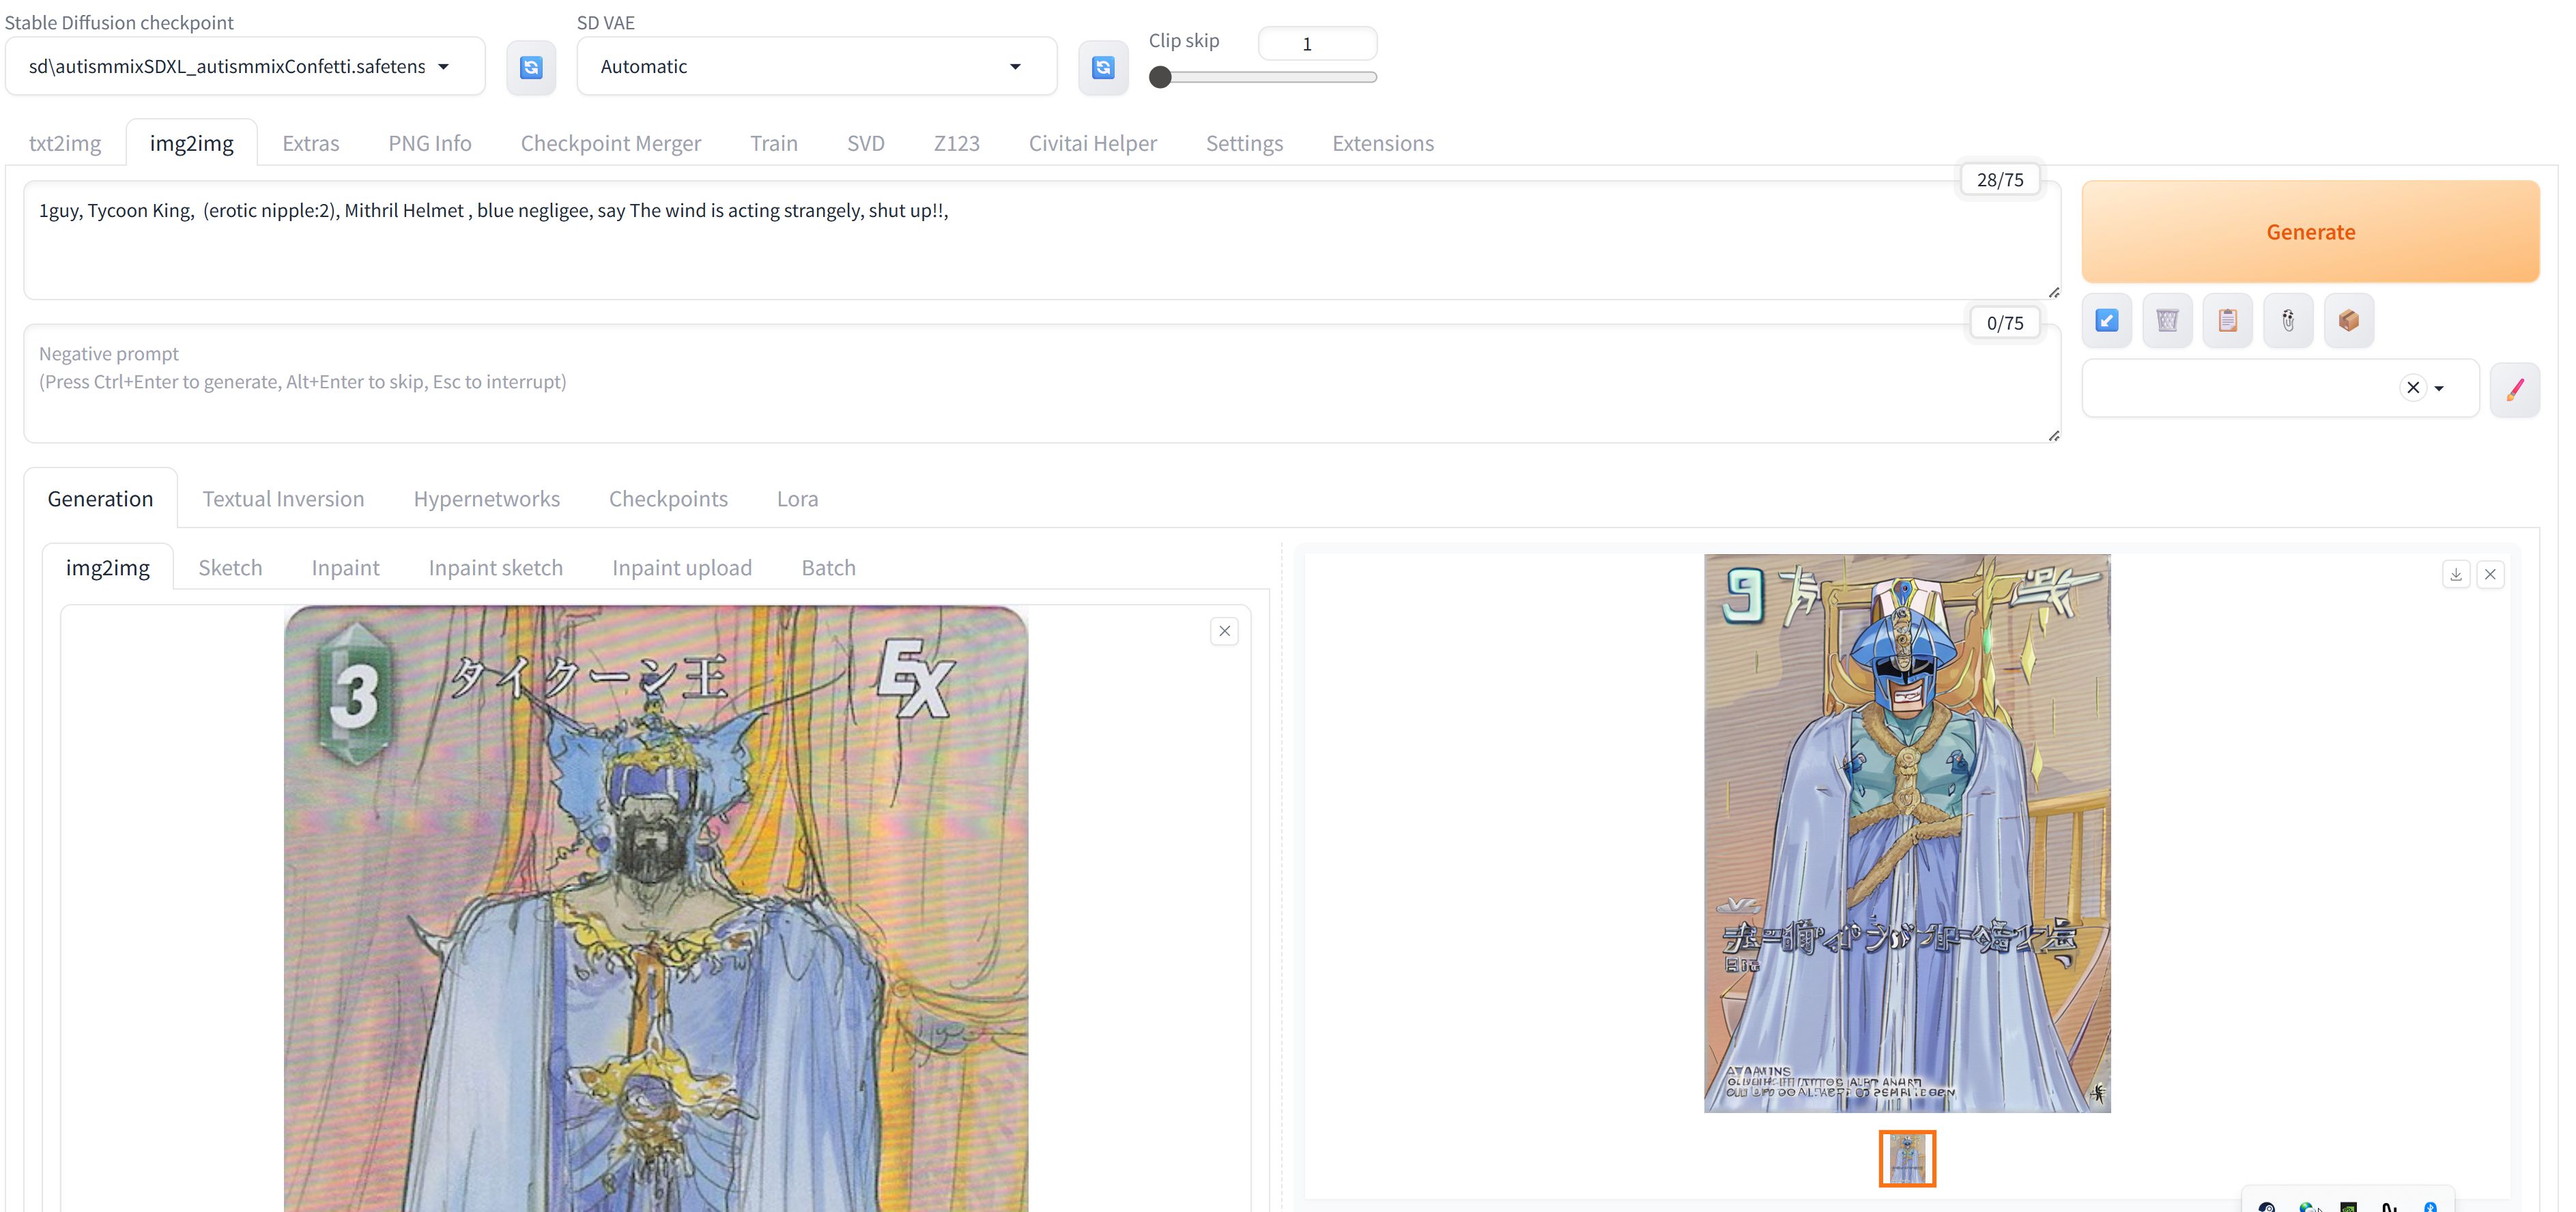Clear the prompt with the trash icon
This screenshot has height=1212, width=2576.
(x=2167, y=321)
